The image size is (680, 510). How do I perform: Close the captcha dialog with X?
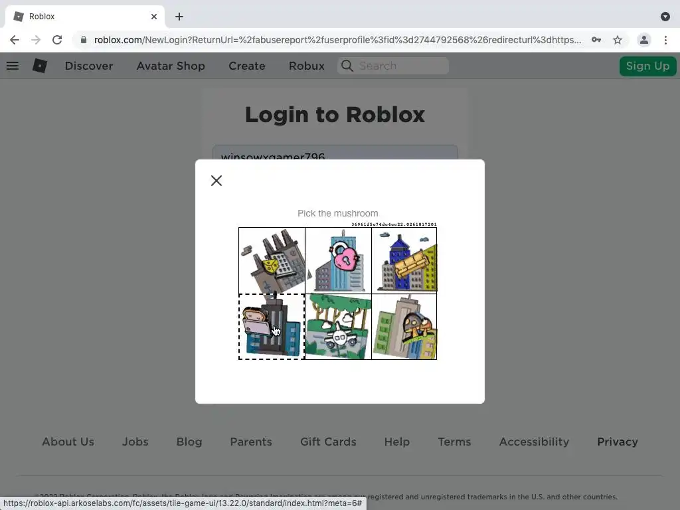pos(216,181)
